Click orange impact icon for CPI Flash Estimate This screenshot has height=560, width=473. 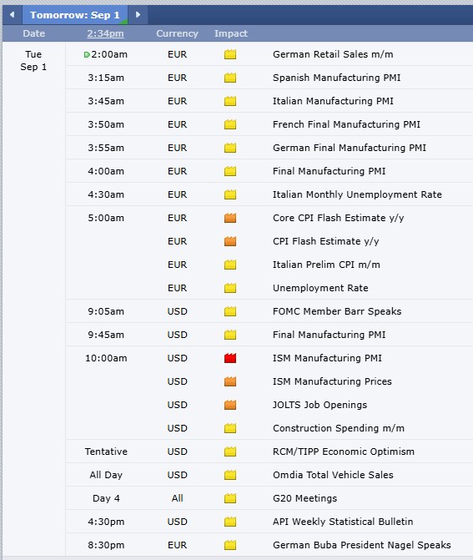click(x=230, y=241)
